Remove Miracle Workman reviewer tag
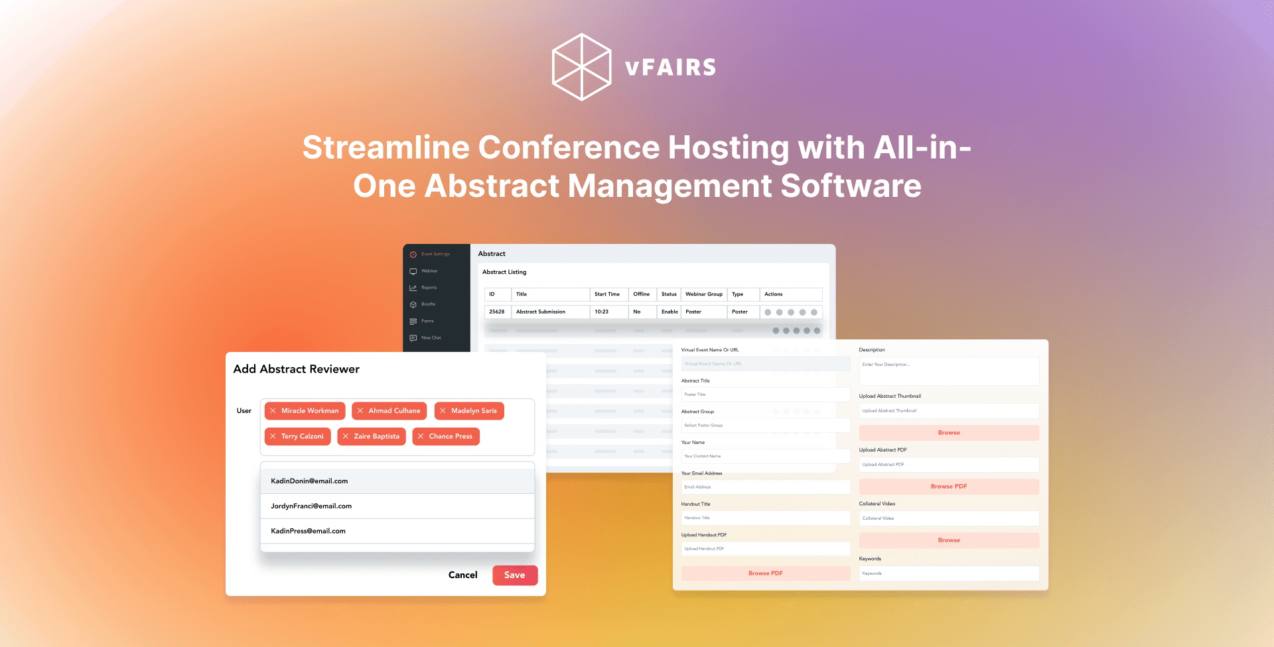This screenshot has width=1274, height=647. (x=273, y=411)
